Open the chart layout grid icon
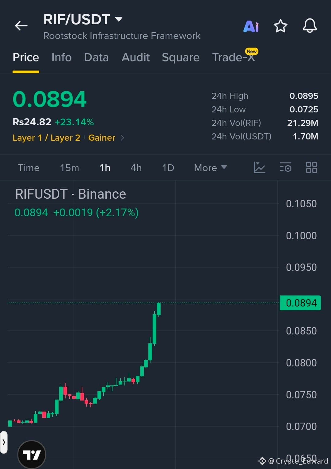 point(312,167)
